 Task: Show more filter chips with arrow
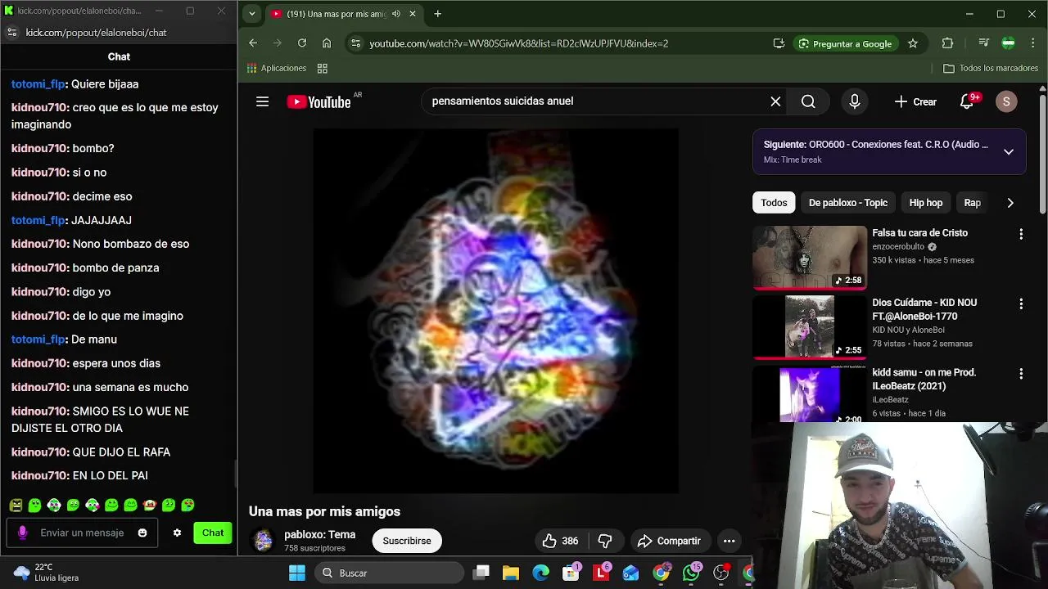click(1010, 203)
